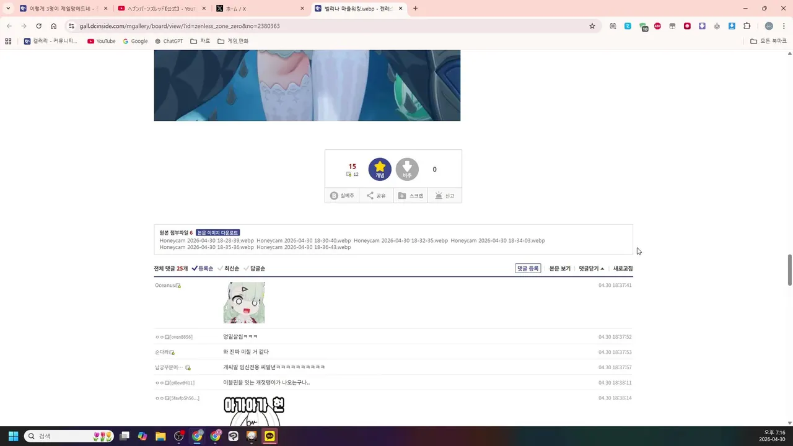Screen dimensions: 793x446
Task: Open the 자료 bookmarks folder
Action: click(200, 41)
